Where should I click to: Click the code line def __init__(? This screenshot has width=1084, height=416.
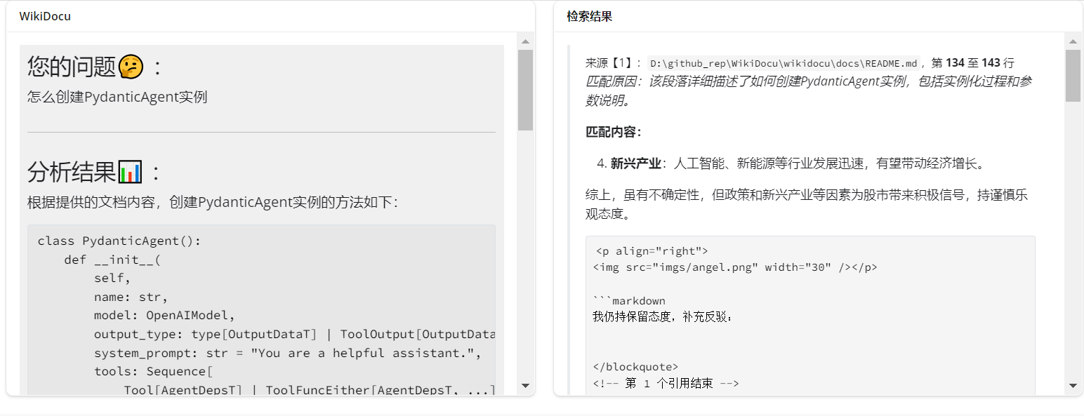tap(113, 260)
